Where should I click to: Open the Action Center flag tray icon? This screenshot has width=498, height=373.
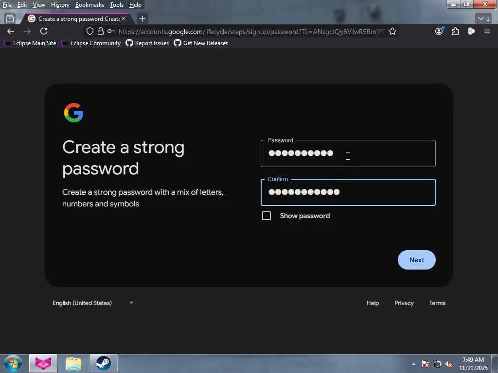click(426, 364)
